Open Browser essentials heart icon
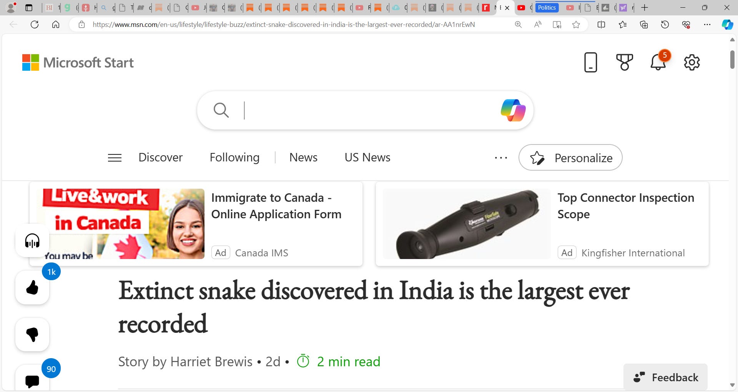Viewport: 738px width, 392px height. coord(686,25)
